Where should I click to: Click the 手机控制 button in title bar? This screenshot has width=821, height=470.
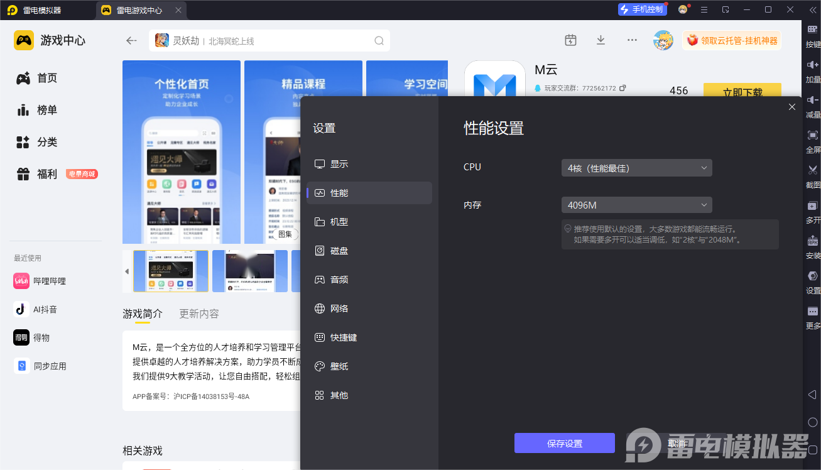(642, 9)
